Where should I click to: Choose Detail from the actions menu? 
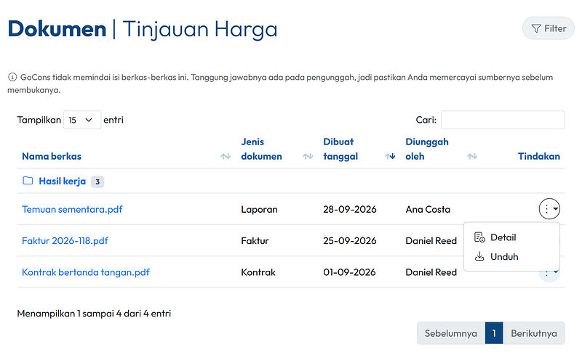pyautogui.click(x=511, y=237)
